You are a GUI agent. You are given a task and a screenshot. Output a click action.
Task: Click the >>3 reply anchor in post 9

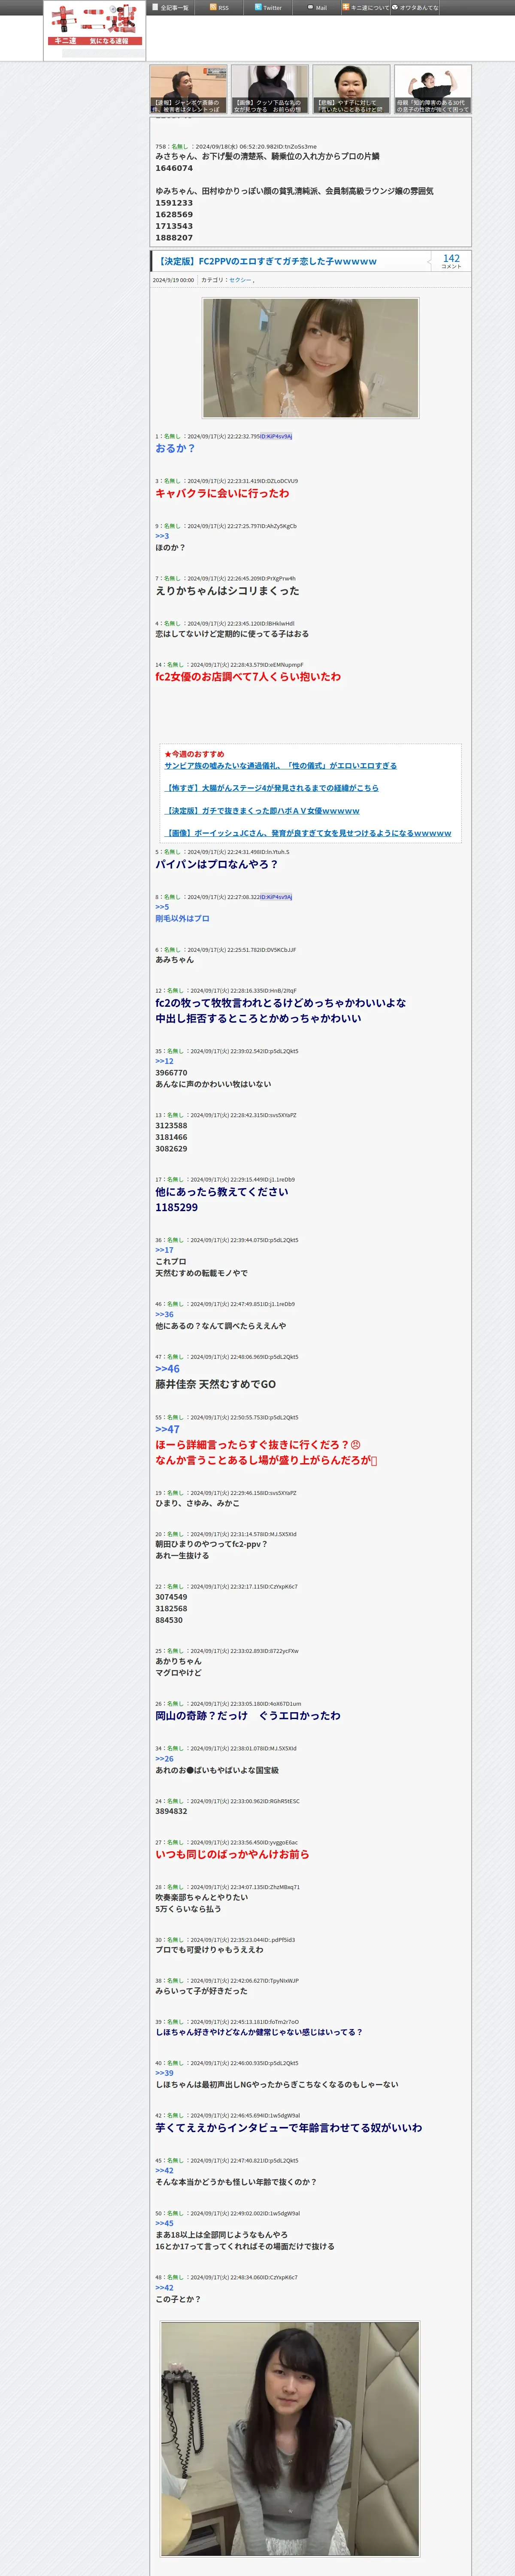(162, 536)
